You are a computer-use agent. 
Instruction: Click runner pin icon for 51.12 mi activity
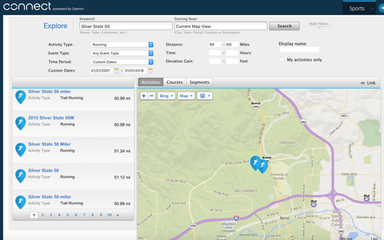[20, 176]
